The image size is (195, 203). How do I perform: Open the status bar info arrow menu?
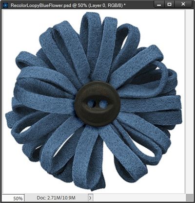(x=90, y=198)
